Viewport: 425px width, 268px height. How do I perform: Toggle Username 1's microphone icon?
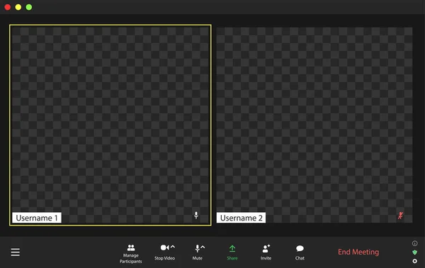[196, 216]
